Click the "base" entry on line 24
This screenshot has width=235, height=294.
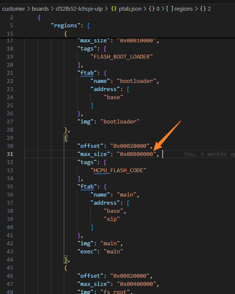tap(113, 97)
